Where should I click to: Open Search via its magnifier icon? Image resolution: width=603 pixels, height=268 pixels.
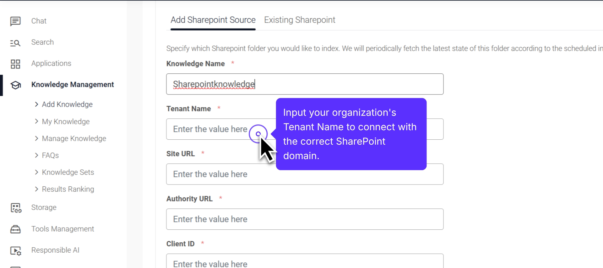click(15, 43)
